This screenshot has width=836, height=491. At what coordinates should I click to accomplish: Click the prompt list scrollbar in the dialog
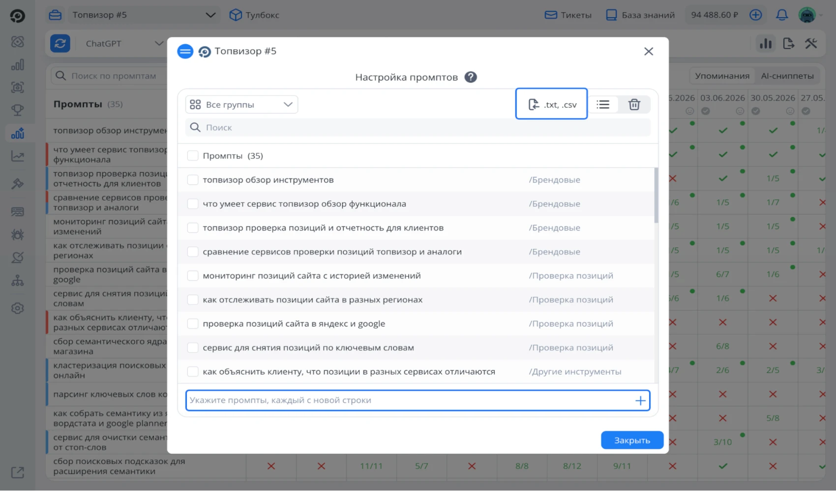pos(656,195)
